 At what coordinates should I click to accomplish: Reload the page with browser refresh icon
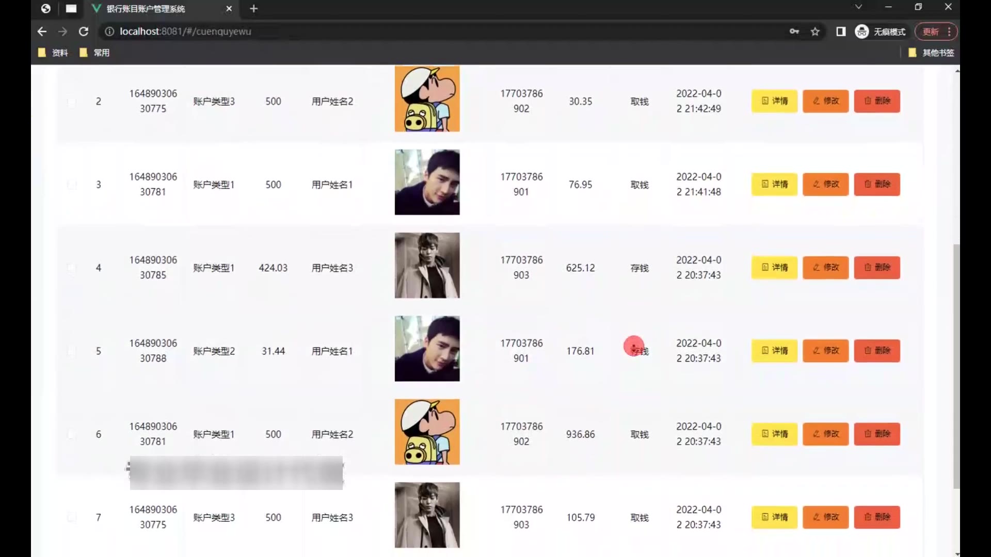pyautogui.click(x=84, y=31)
